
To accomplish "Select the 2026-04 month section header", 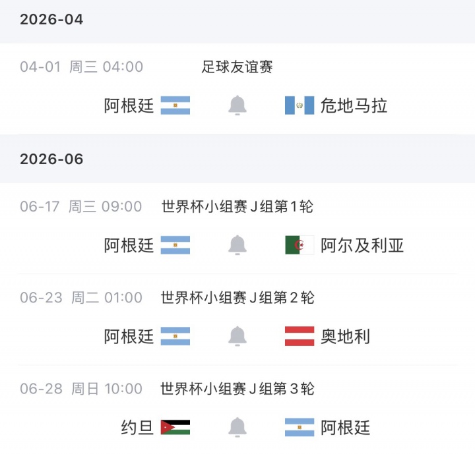I will [x=51, y=20].
